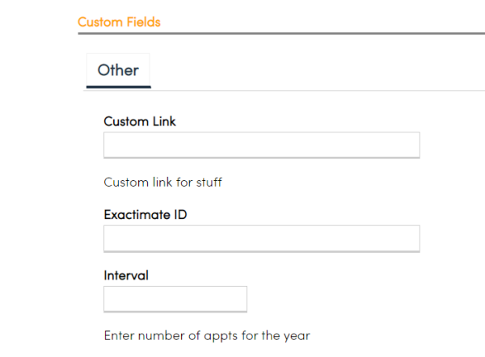The width and height of the screenshot is (485, 357).
Task: Click the Custom Link field label
Action: tap(140, 121)
